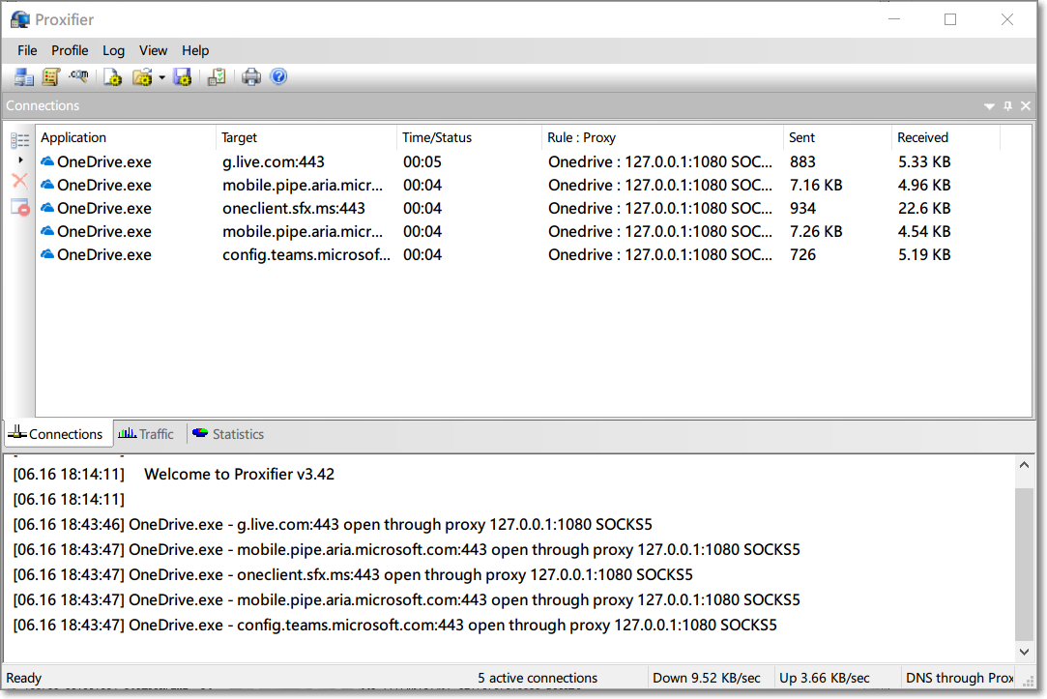Click the 22.6 KB received value
The width and height of the screenshot is (1047, 699).
(924, 208)
